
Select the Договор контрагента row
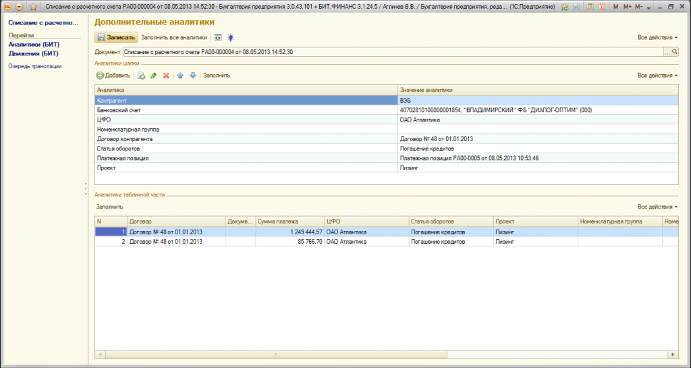pyautogui.click(x=387, y=139)
